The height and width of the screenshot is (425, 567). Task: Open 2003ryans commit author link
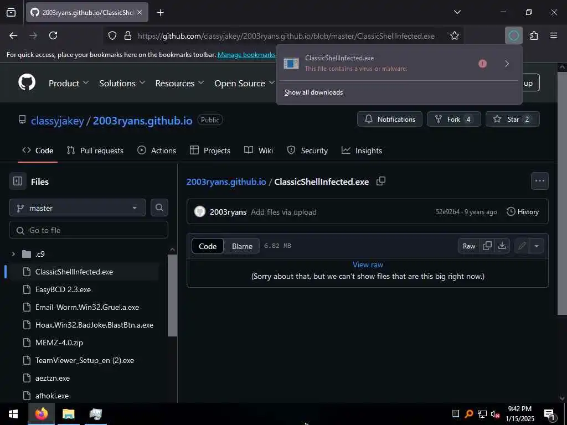click(x=228, y=212)
